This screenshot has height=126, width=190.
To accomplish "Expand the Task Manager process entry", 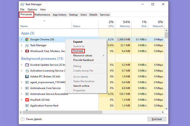I will 22,45.
